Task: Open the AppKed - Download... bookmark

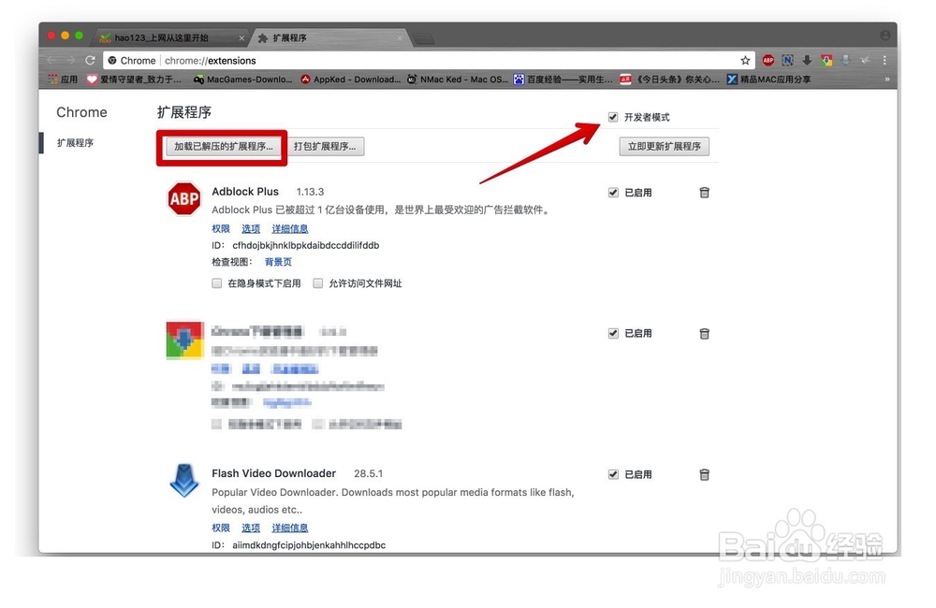Action: 350,80
